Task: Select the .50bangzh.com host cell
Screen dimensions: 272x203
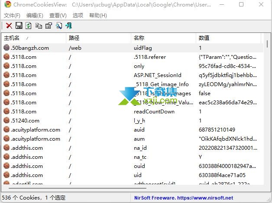Action: tap(29, 48)
